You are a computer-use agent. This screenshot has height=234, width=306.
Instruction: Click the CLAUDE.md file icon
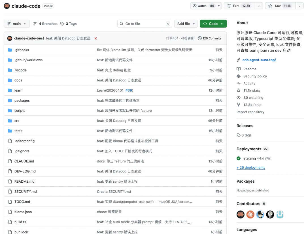(x=10, y=161)
